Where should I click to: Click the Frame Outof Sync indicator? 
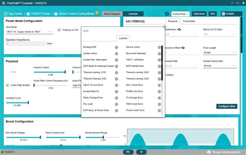(159, 111)
